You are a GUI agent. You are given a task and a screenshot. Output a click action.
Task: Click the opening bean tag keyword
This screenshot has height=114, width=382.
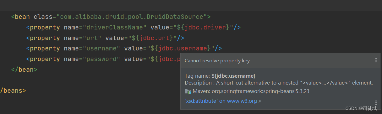[x=22, y=17]
